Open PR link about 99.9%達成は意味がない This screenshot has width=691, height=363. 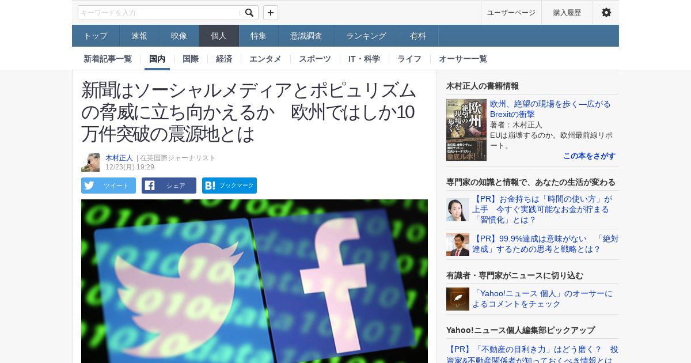pos(545,244)
